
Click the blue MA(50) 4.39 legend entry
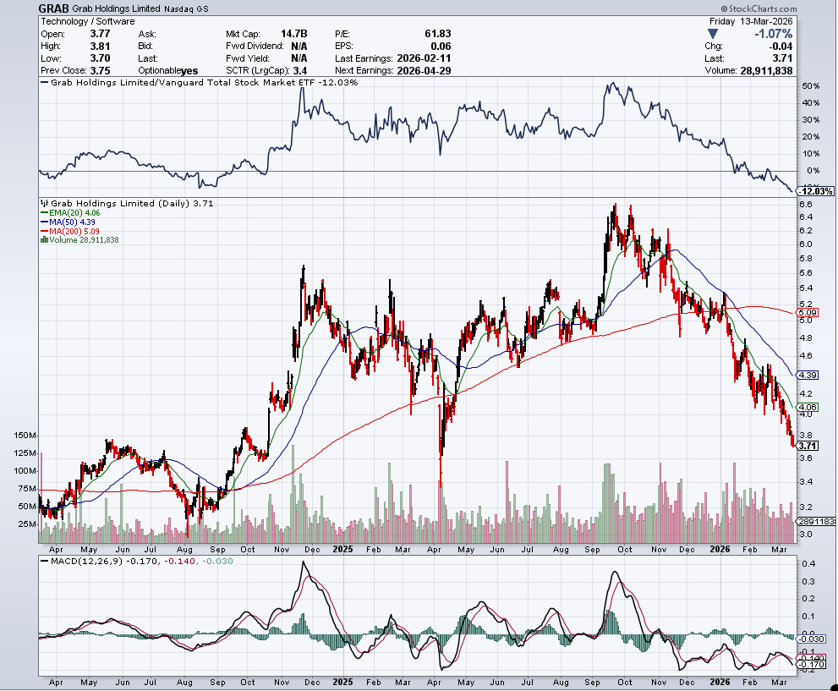coord(68,222)
